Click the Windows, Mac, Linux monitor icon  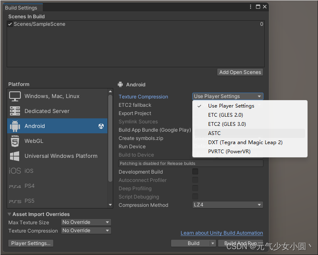[x=15, y=96]
